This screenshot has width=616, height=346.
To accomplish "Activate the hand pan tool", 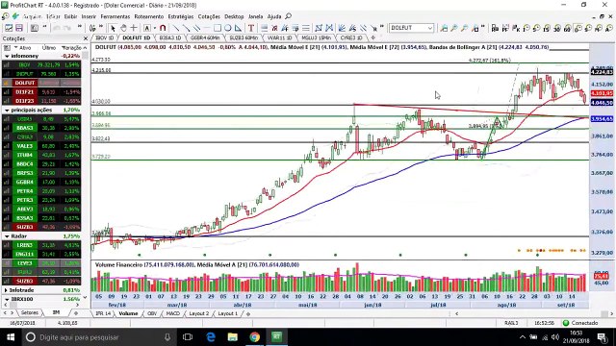I will (123, 28).
